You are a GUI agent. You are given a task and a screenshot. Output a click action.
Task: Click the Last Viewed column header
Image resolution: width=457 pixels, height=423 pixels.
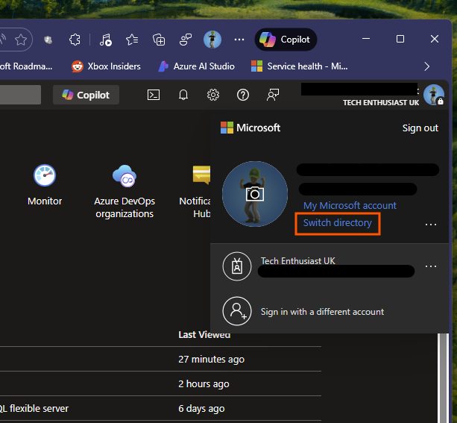(x=204, y=335)
